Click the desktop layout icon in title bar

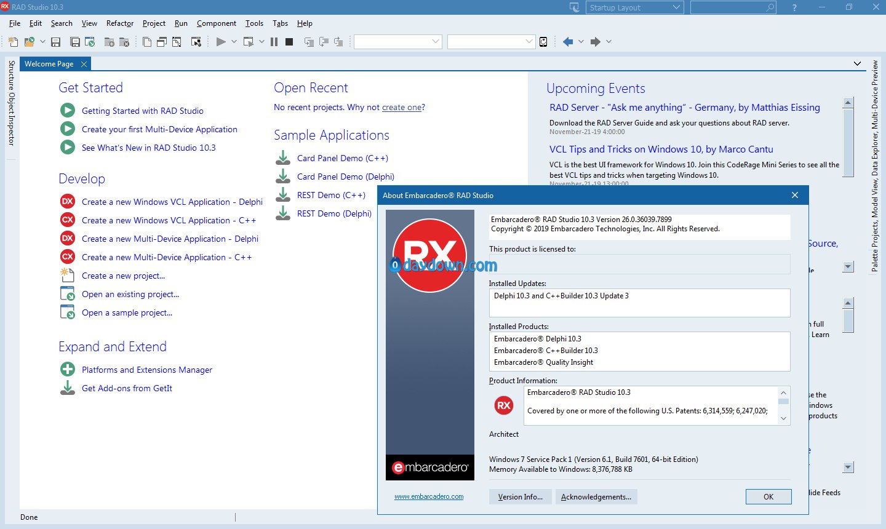pos(575,7)
